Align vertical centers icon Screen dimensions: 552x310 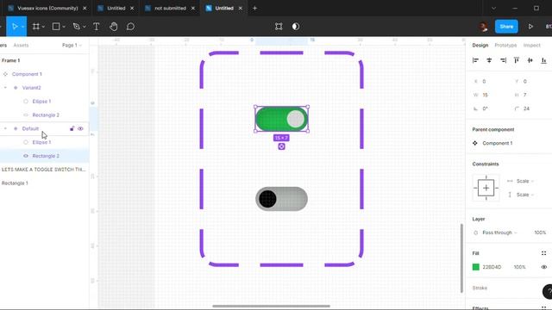(530, 60)
